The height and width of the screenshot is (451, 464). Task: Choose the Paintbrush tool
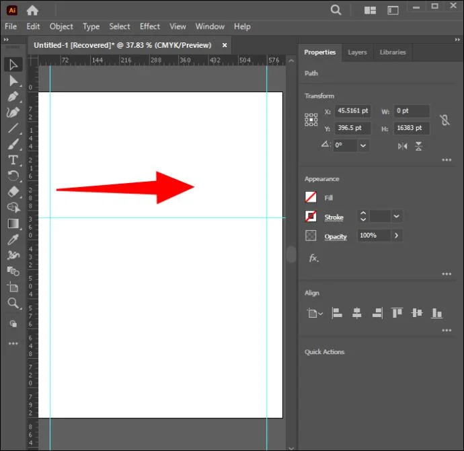click(13, 144)
